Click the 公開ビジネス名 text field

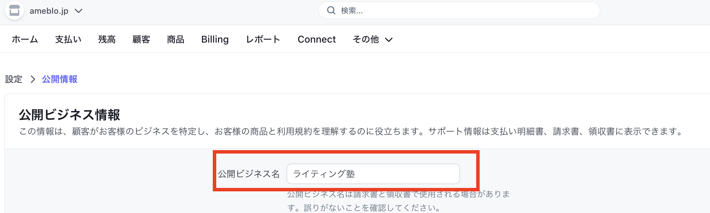[x=373, y=174]
